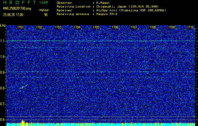198x126 pixels.
Task: Select the Chigasaki, Japan coordinates text
Action: click(x=127, y=7)
